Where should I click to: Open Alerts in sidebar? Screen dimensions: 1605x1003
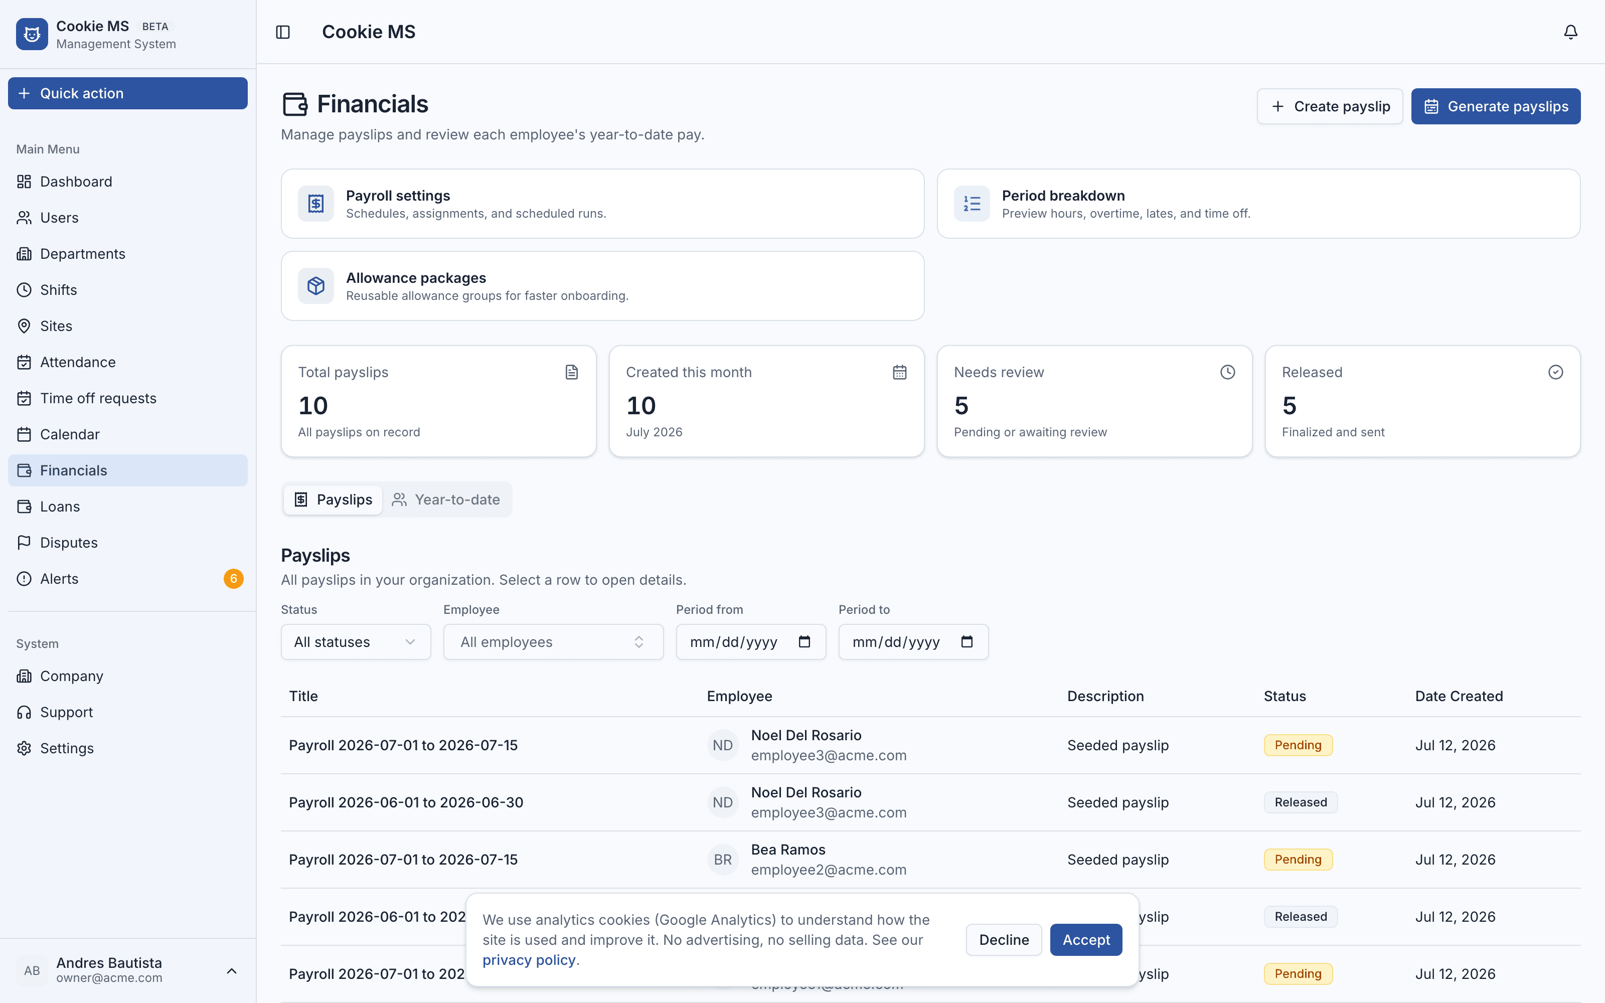[128, 578]
